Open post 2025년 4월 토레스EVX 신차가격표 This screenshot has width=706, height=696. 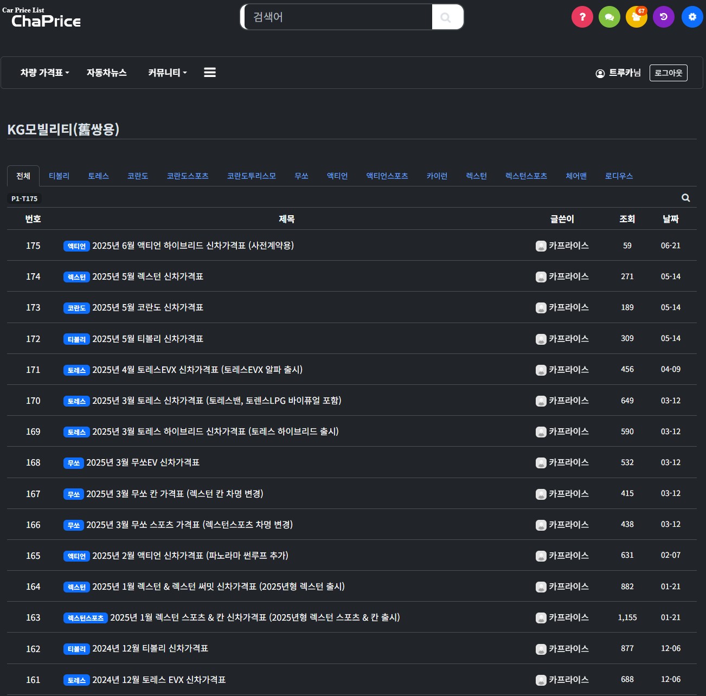197,370
